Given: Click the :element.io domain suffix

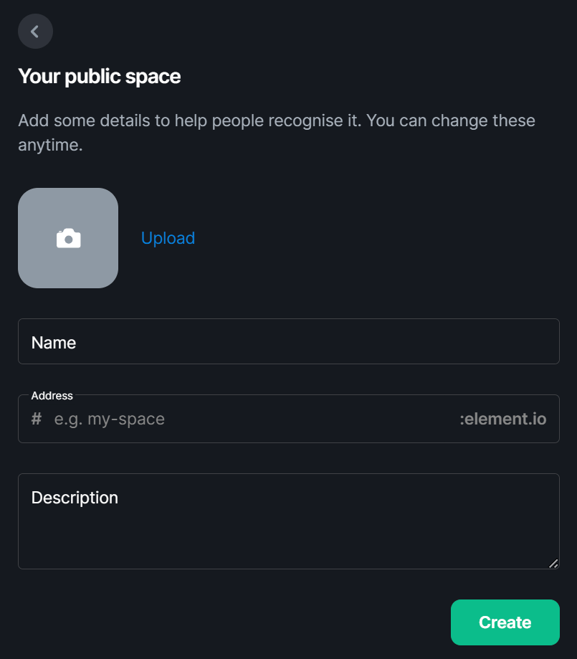Looking at the screenshot, I should click(503, 419).
